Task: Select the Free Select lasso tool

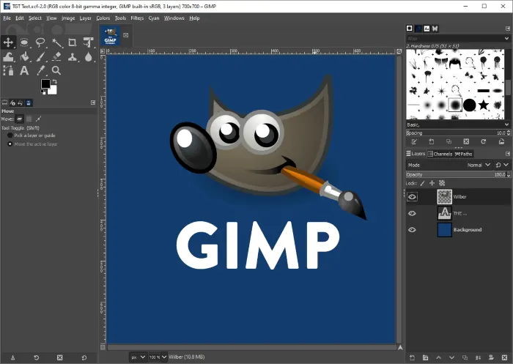Action: pos(40,42)
